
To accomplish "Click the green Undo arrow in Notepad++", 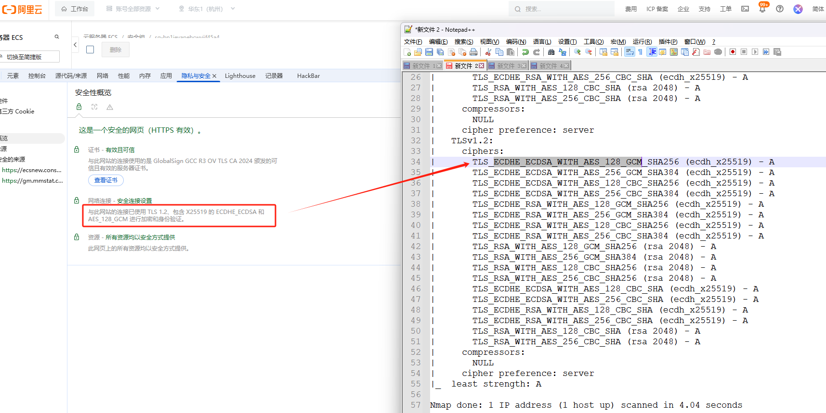I will [x=525, y=52].
